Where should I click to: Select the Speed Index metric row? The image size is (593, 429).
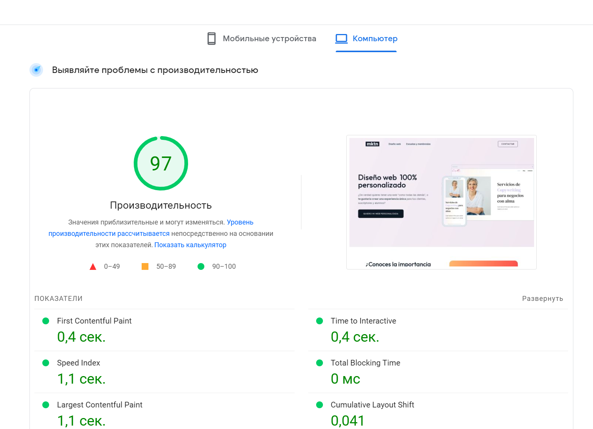pos(79,363)
